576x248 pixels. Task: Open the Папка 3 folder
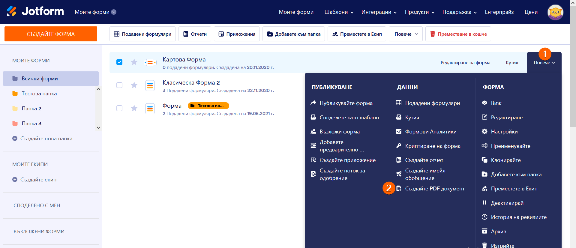click(x=31, y=124)
